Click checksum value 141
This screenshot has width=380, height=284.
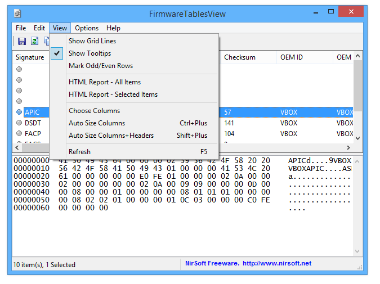229,123
